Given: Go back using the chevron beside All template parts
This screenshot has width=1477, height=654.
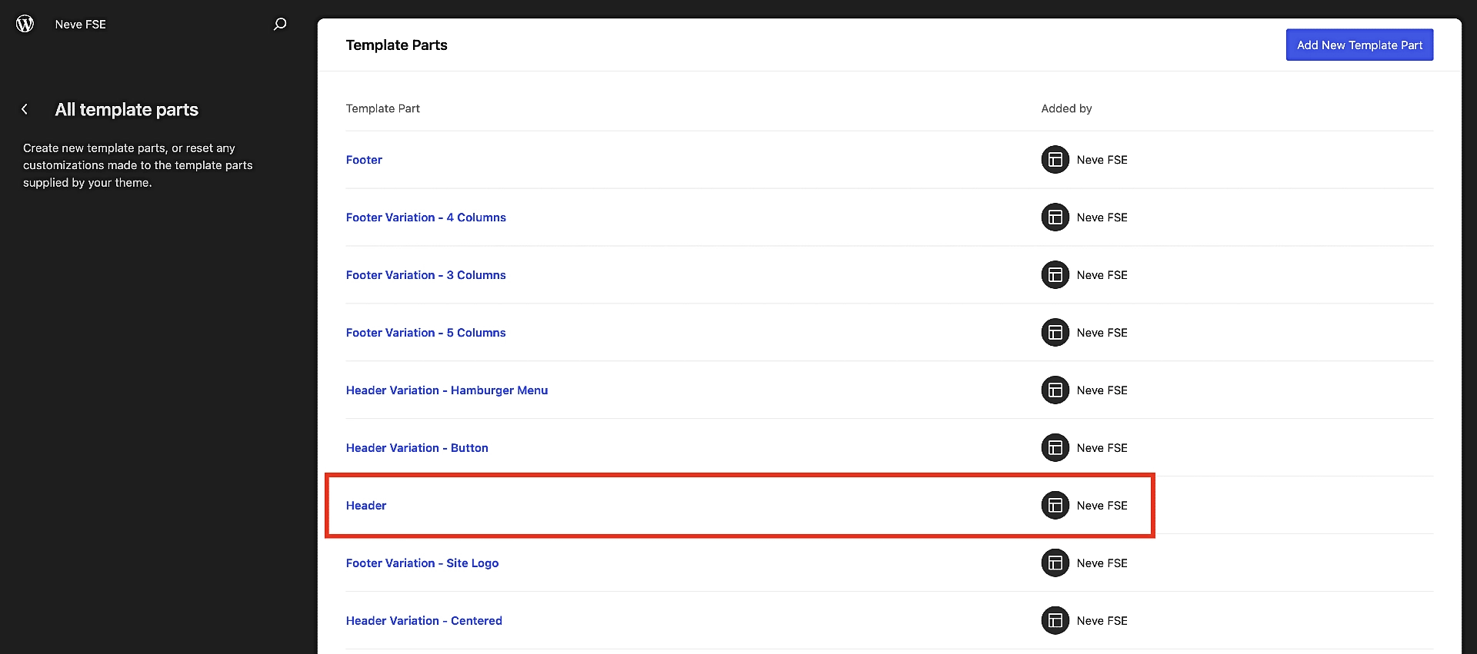Looking at the screenshot, I should pos(25,109).
